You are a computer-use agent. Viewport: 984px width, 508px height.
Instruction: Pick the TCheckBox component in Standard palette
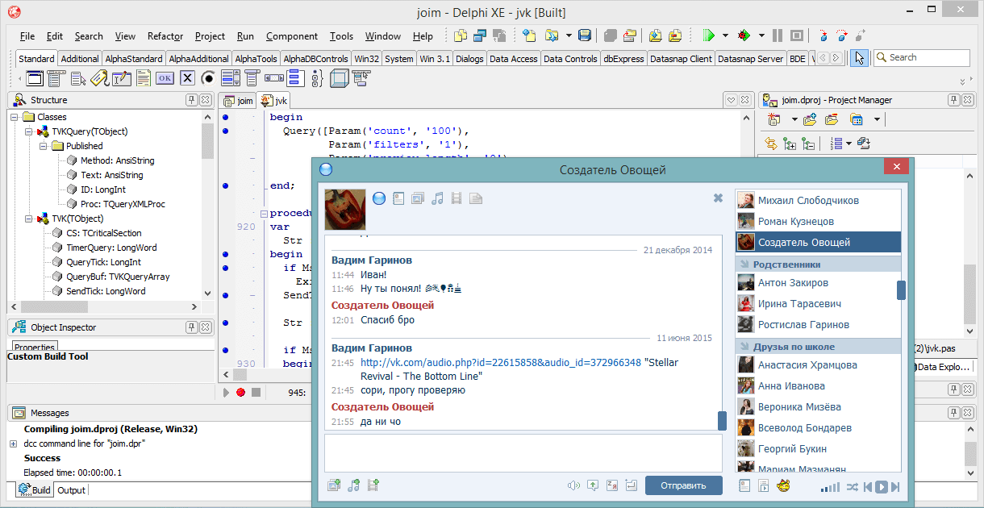(x=187, y=78)
